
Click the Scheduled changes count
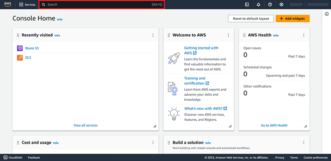tap(245, 74)
